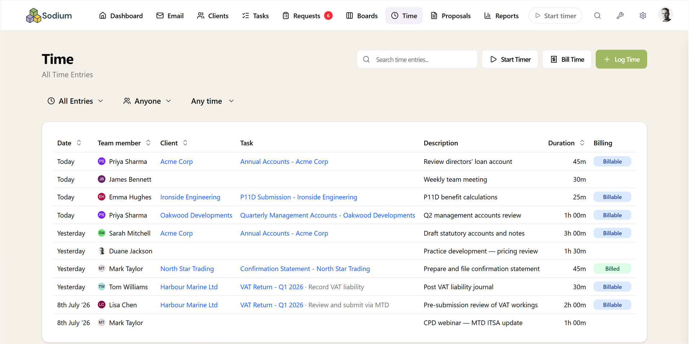Open the Tasks section
689x344 pixels.
(255, 15)
